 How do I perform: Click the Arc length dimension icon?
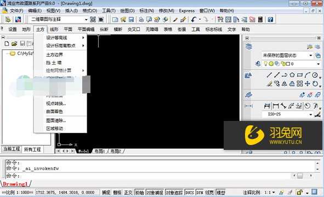click(291, 106)
